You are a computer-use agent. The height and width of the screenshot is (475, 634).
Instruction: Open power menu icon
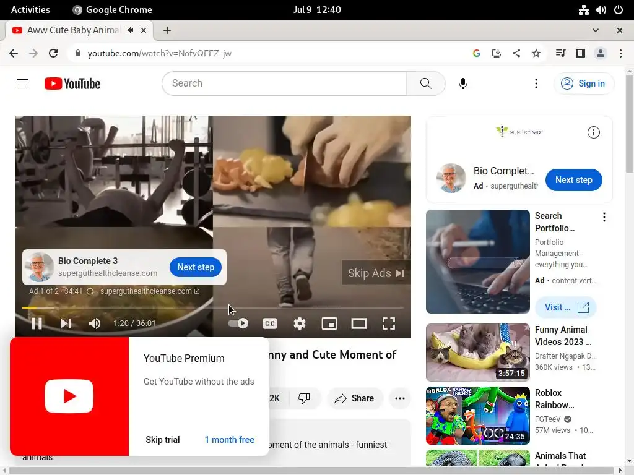[619, 10]
